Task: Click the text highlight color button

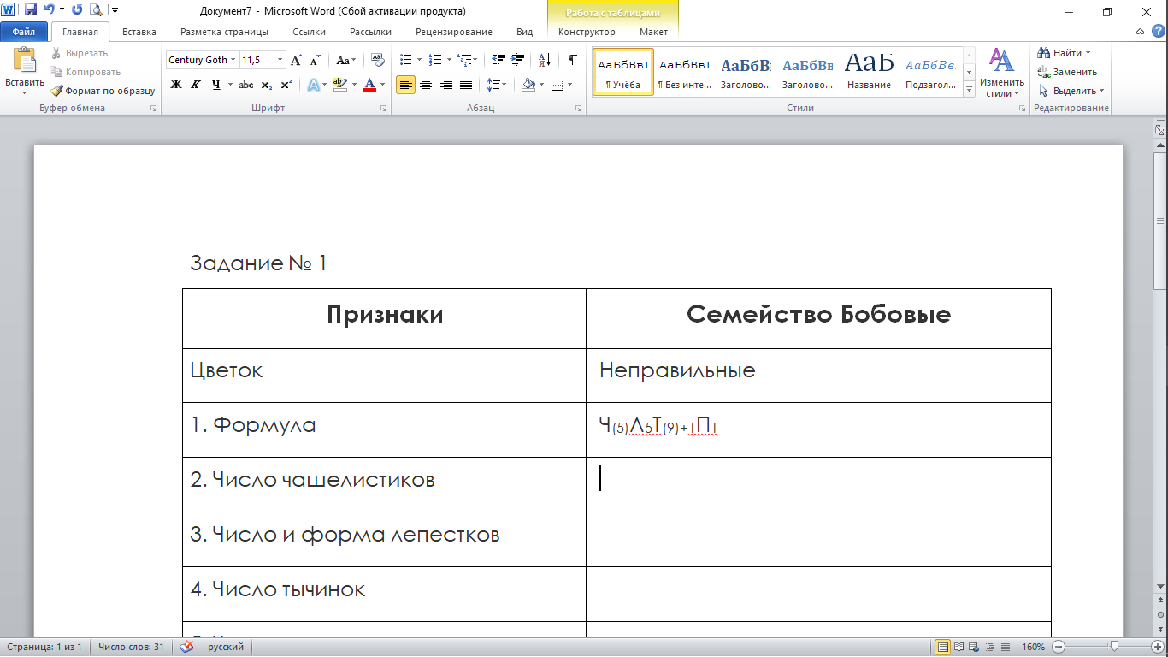Action: (339, 85)
